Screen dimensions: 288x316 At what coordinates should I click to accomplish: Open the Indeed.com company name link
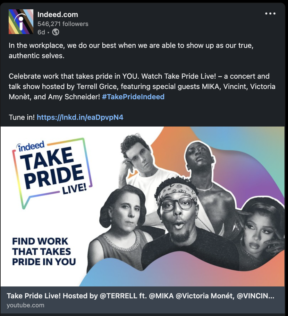tap(58, 14)
